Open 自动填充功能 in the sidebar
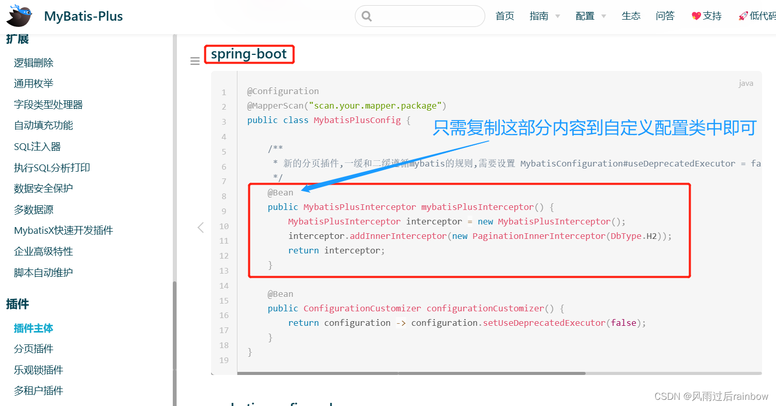 click(x=43, y=125)
